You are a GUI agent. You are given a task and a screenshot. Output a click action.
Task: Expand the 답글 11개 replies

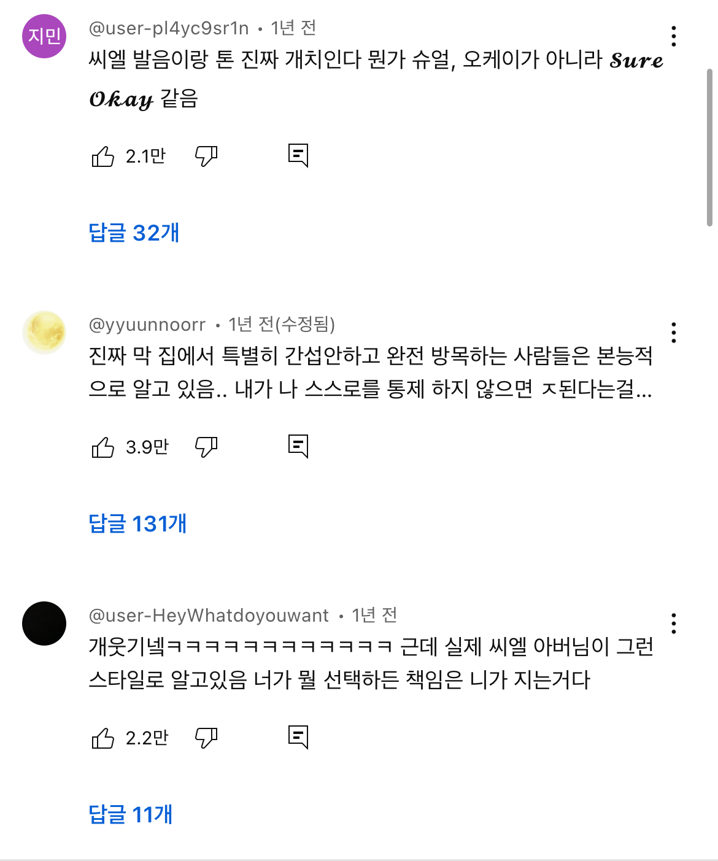tap(131, 815)
